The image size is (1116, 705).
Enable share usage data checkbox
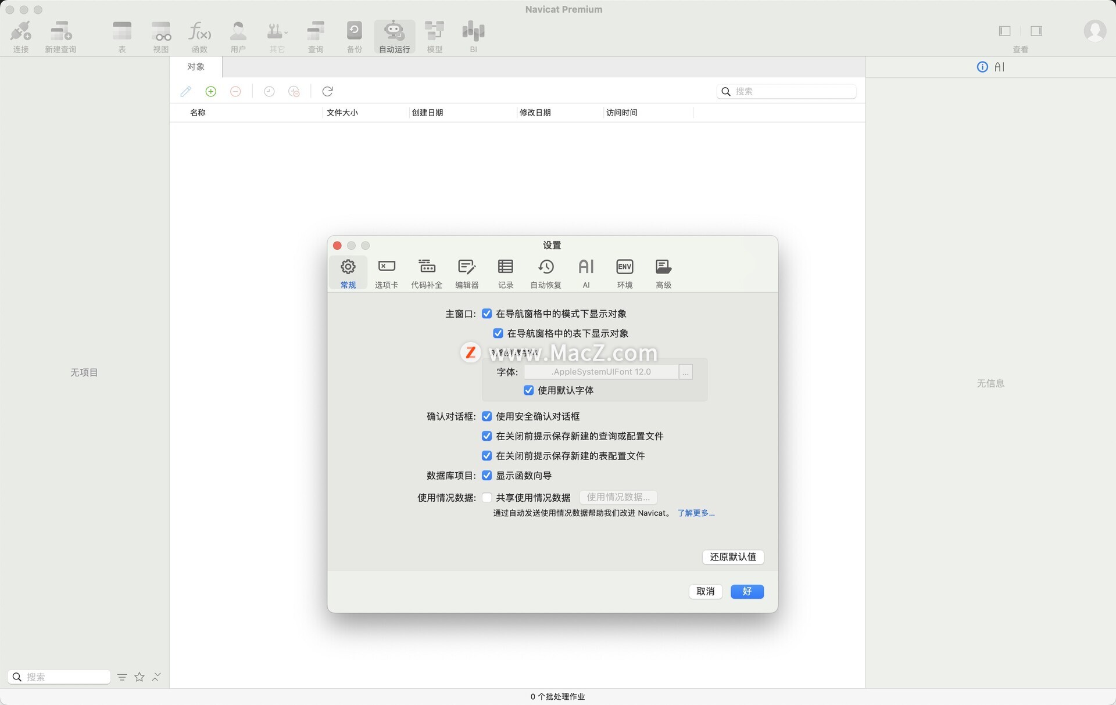click(x=487, y=498)
